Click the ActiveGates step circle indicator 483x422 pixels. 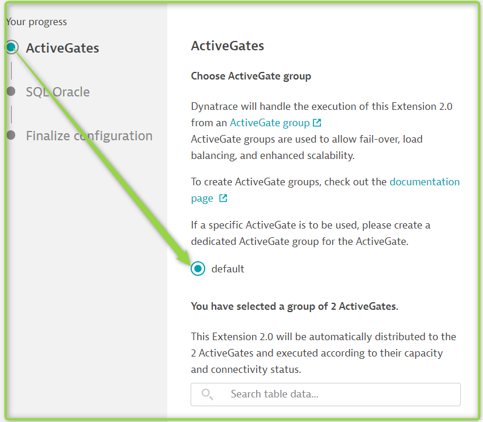11,47
